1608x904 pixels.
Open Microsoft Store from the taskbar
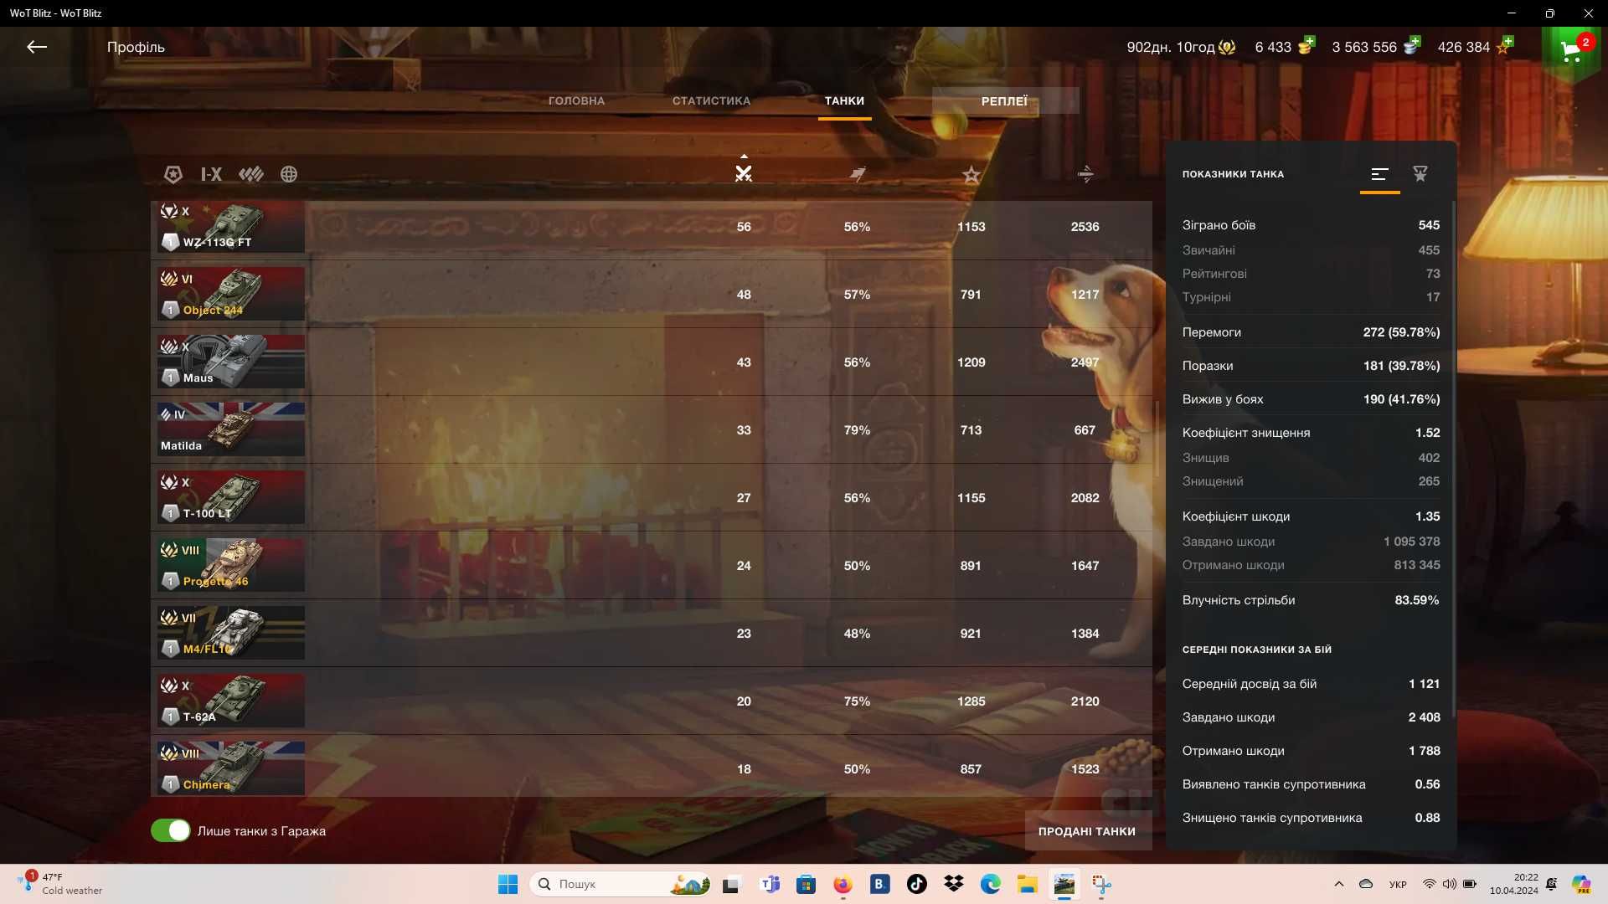click(x=806, y=884)
